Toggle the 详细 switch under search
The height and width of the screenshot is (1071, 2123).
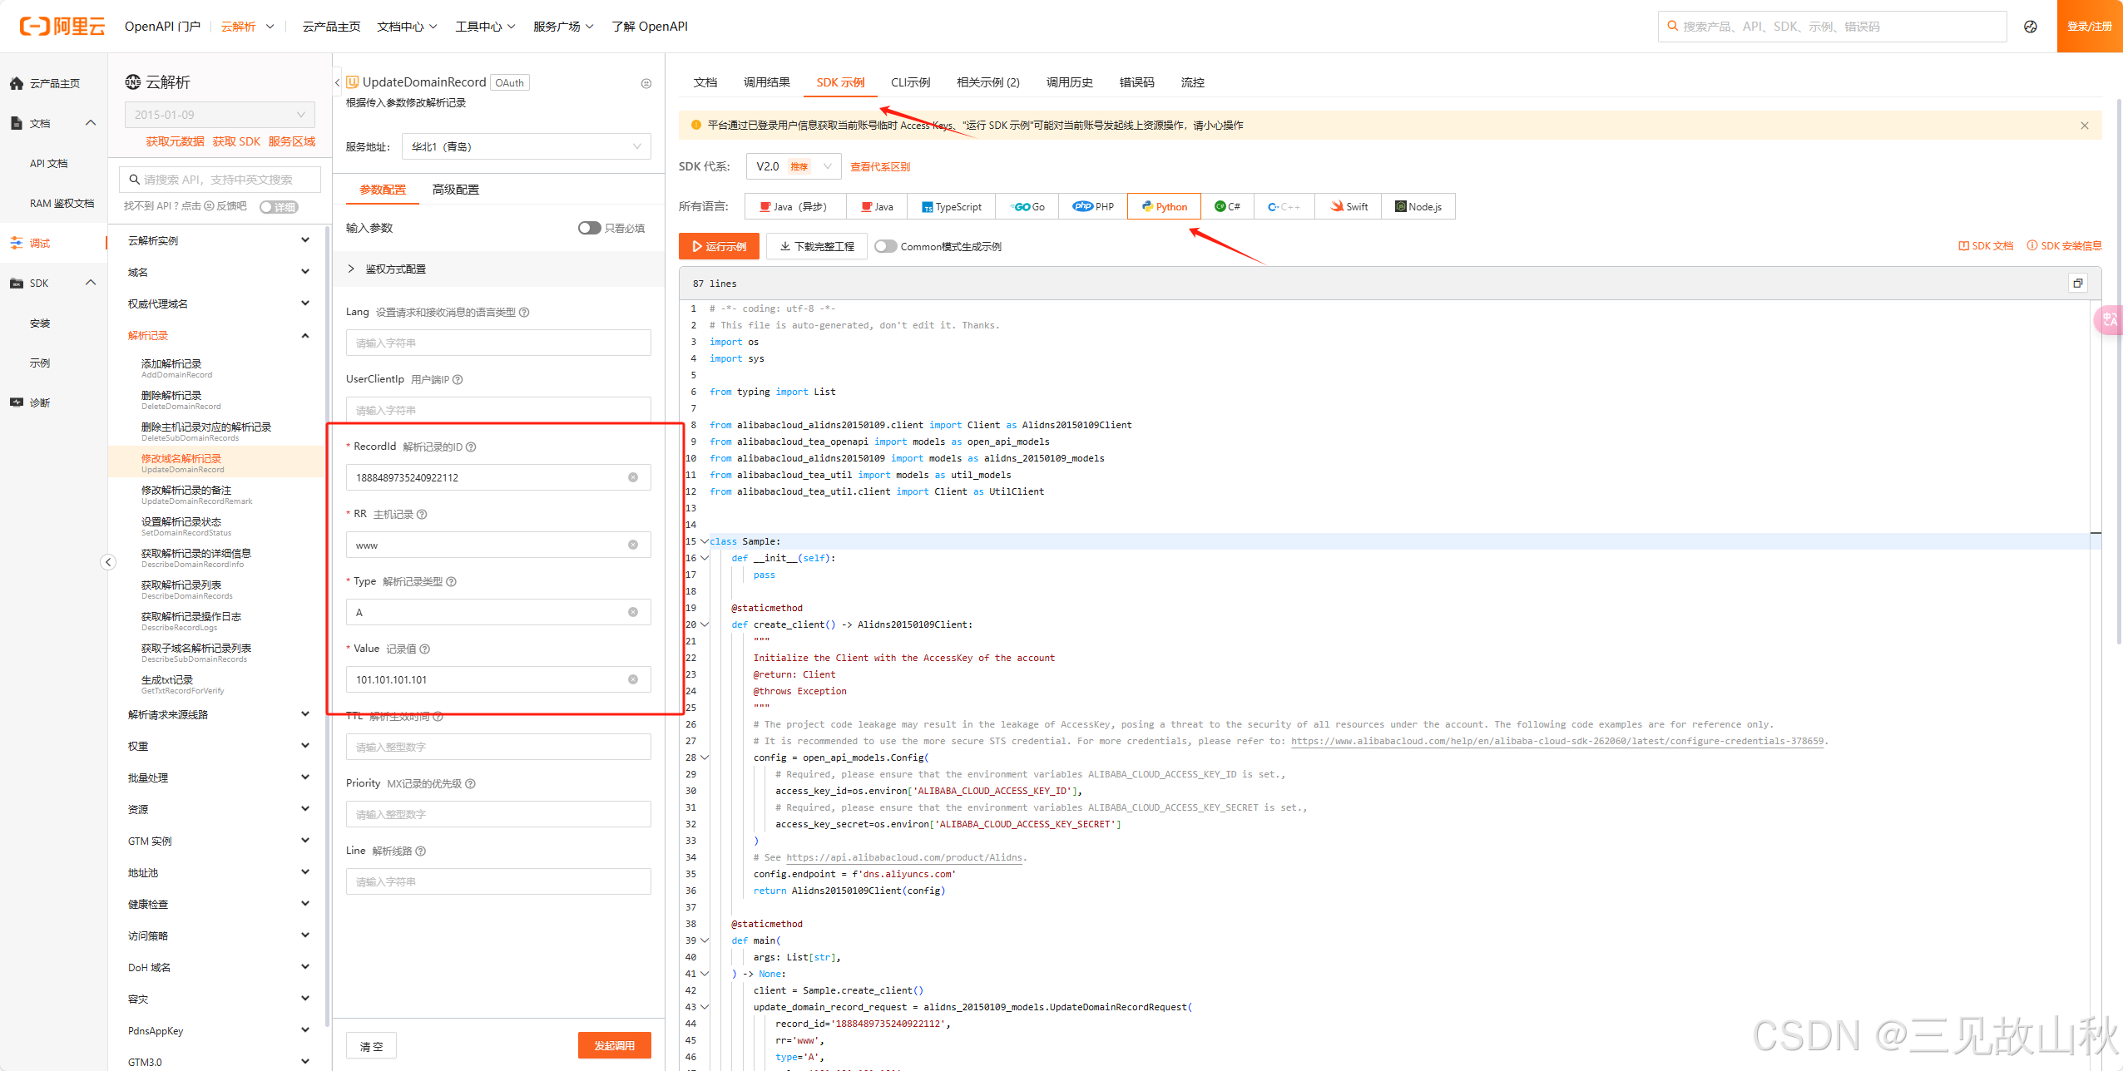[278, 207]
